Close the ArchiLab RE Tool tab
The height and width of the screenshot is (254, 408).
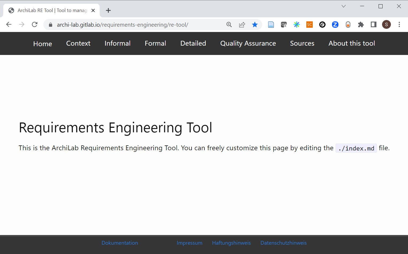pyautogui.click(x=93, y=10)
